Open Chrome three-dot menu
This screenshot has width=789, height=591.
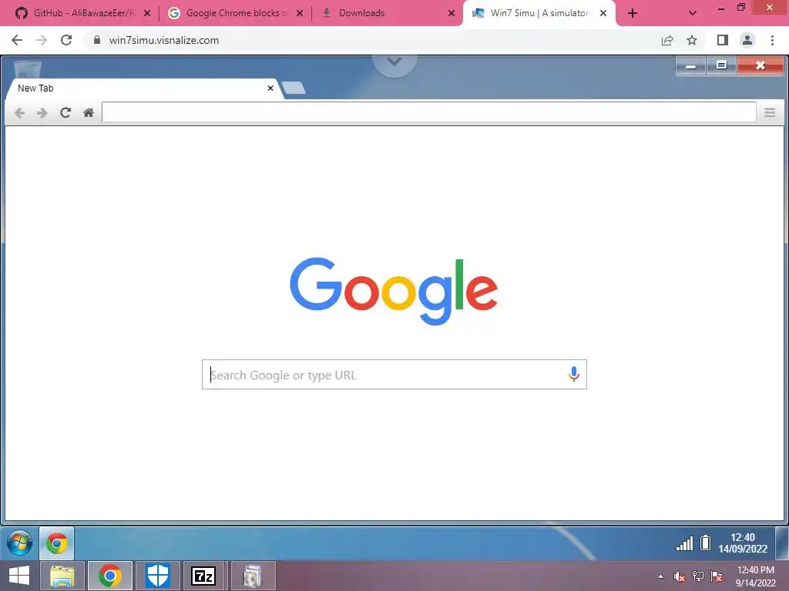[x=772, y=40]
